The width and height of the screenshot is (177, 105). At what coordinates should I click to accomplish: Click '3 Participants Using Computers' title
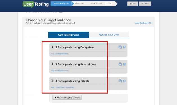74,47
